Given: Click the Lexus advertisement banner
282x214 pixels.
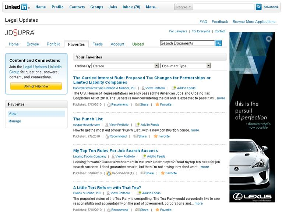Looking at the screenshot, I should pyautogui.click(x=252, y=117).
